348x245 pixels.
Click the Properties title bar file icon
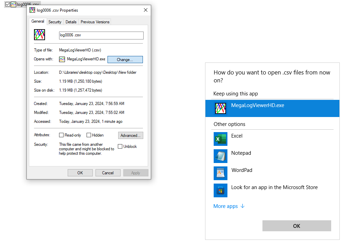click(x=32, y=10)
